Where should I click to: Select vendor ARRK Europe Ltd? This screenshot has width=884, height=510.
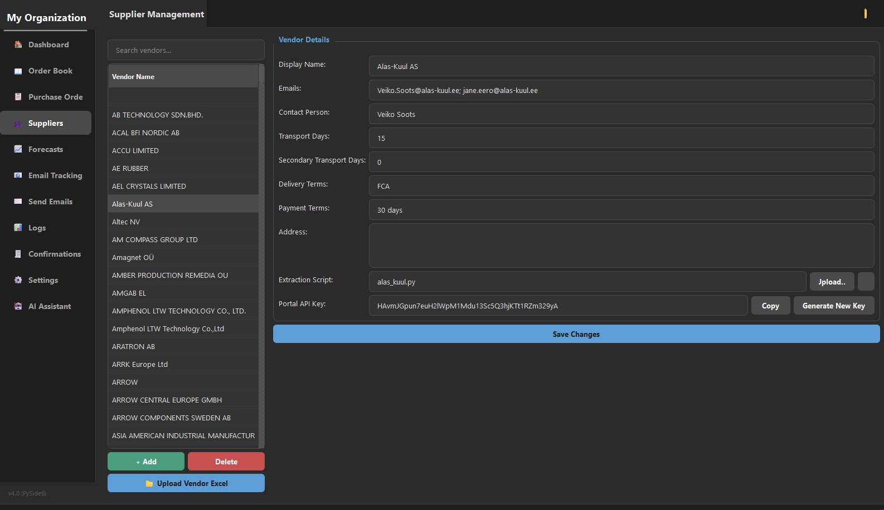point(183,364)
